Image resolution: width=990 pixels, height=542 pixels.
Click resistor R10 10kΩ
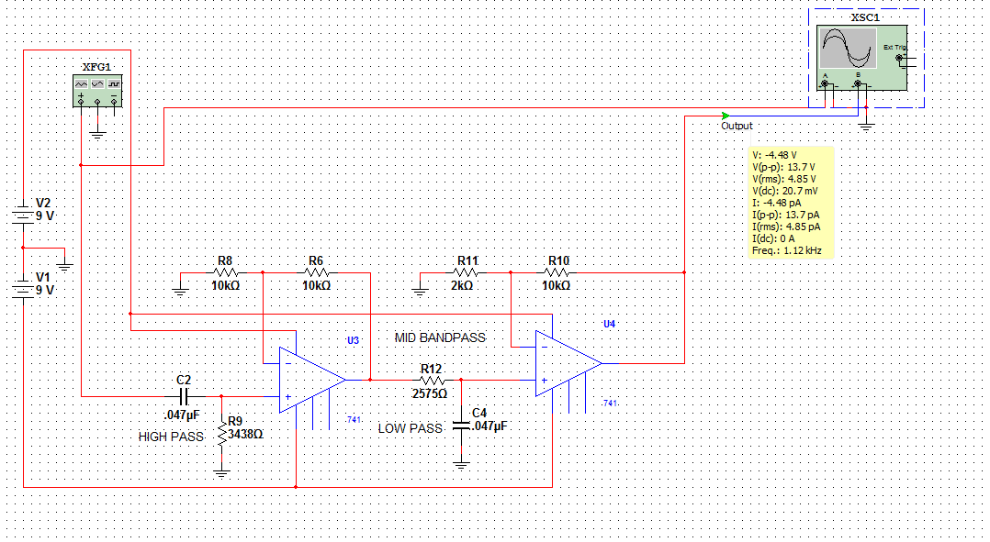click(557, 272)
